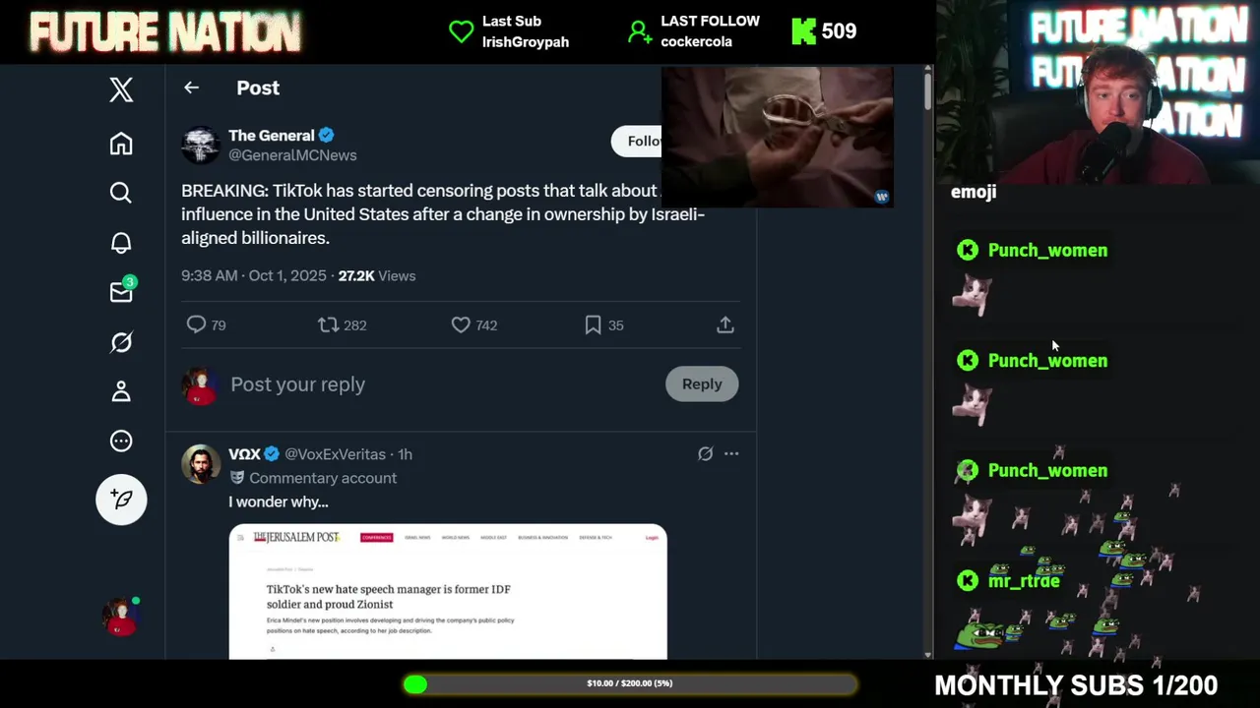Open the X logo home icon
The image size is (1260, 708).
[x=121, y=89]
